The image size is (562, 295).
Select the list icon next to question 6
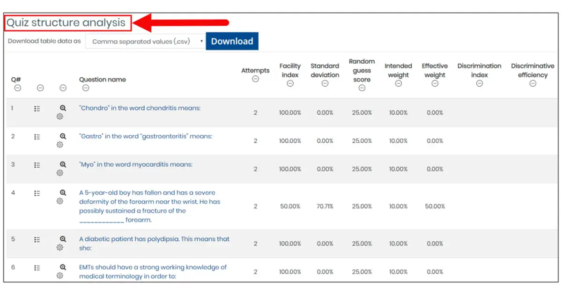point(37,267)
